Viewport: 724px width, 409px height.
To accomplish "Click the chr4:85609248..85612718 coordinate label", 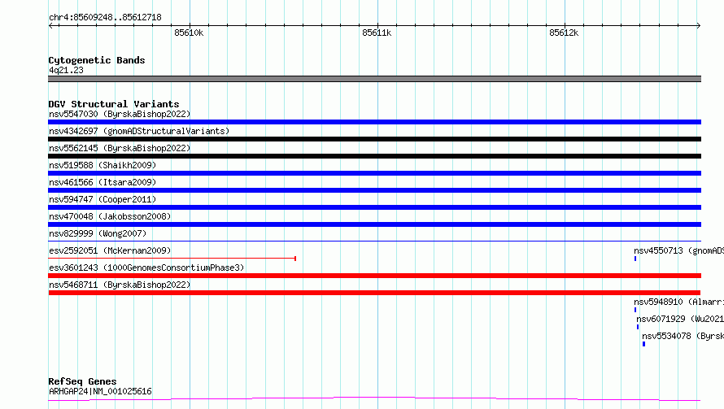I will click(105, 18).
